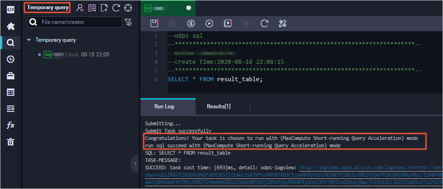
Task: Click the lock icon in editor toolbar
Action: pyautogui.click(x=172, y=23)
